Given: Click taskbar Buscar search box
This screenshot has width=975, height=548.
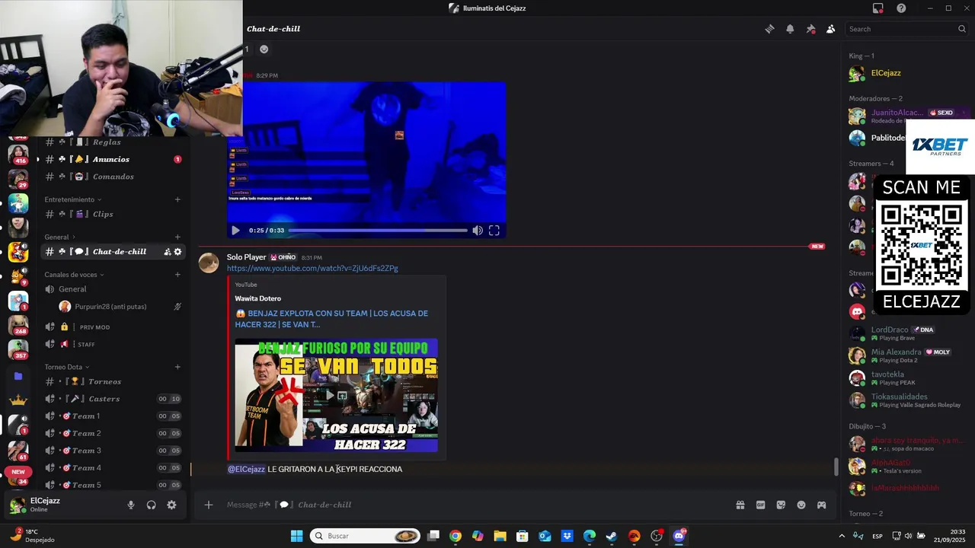Looking at the screenshot, I should [x=366, y=536].
